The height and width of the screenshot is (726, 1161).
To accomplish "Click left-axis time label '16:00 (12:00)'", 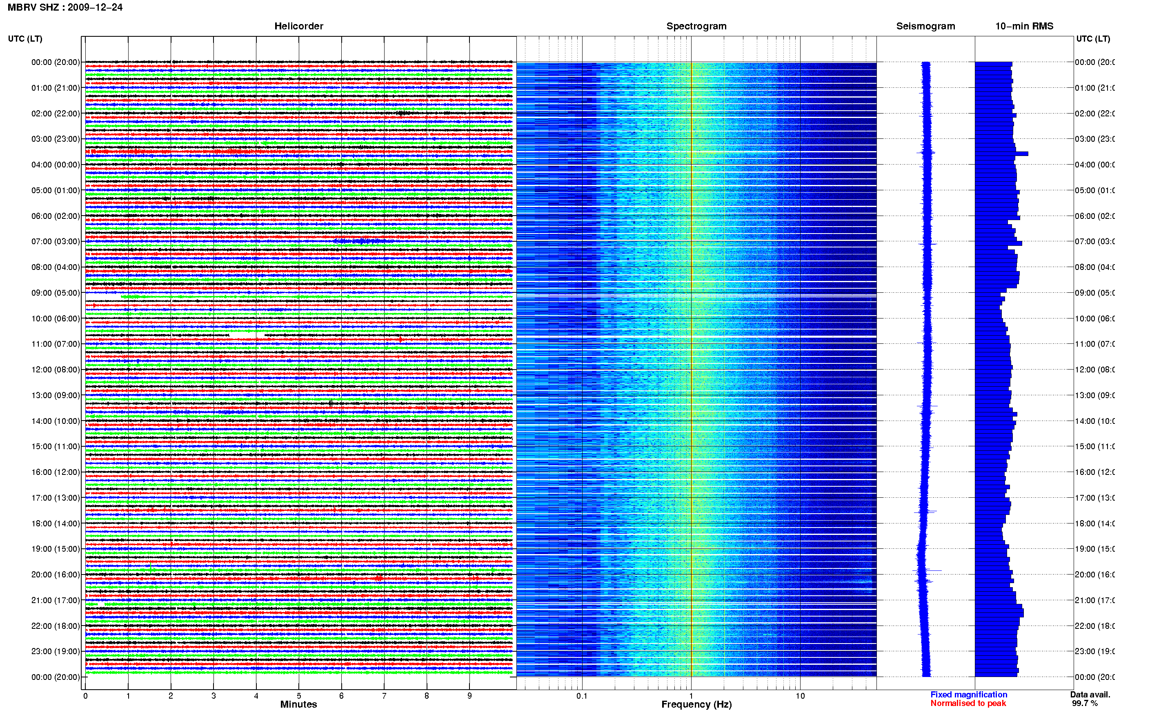I will pyautogui.click(x=56, y=472).
